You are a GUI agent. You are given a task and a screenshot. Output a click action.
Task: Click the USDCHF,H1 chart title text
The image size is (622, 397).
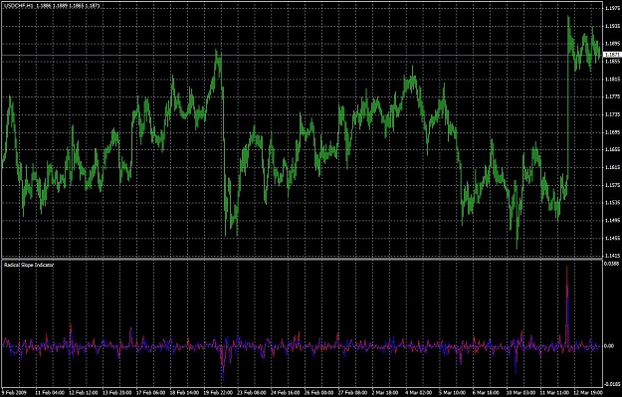19,6
